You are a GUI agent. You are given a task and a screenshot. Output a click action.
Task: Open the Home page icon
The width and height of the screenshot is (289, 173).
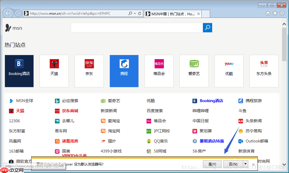point(268,13)
